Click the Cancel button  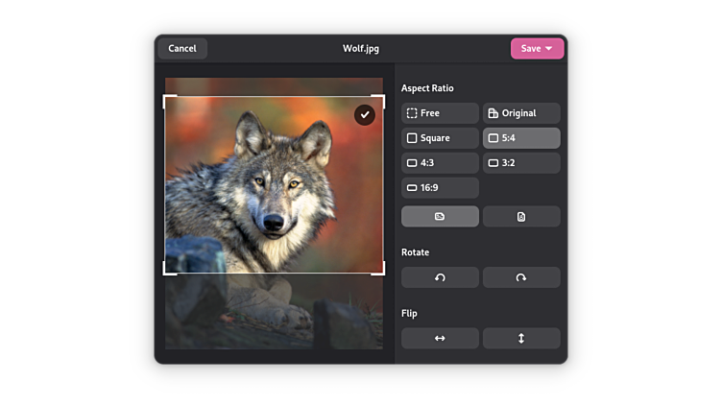point(182,49)
